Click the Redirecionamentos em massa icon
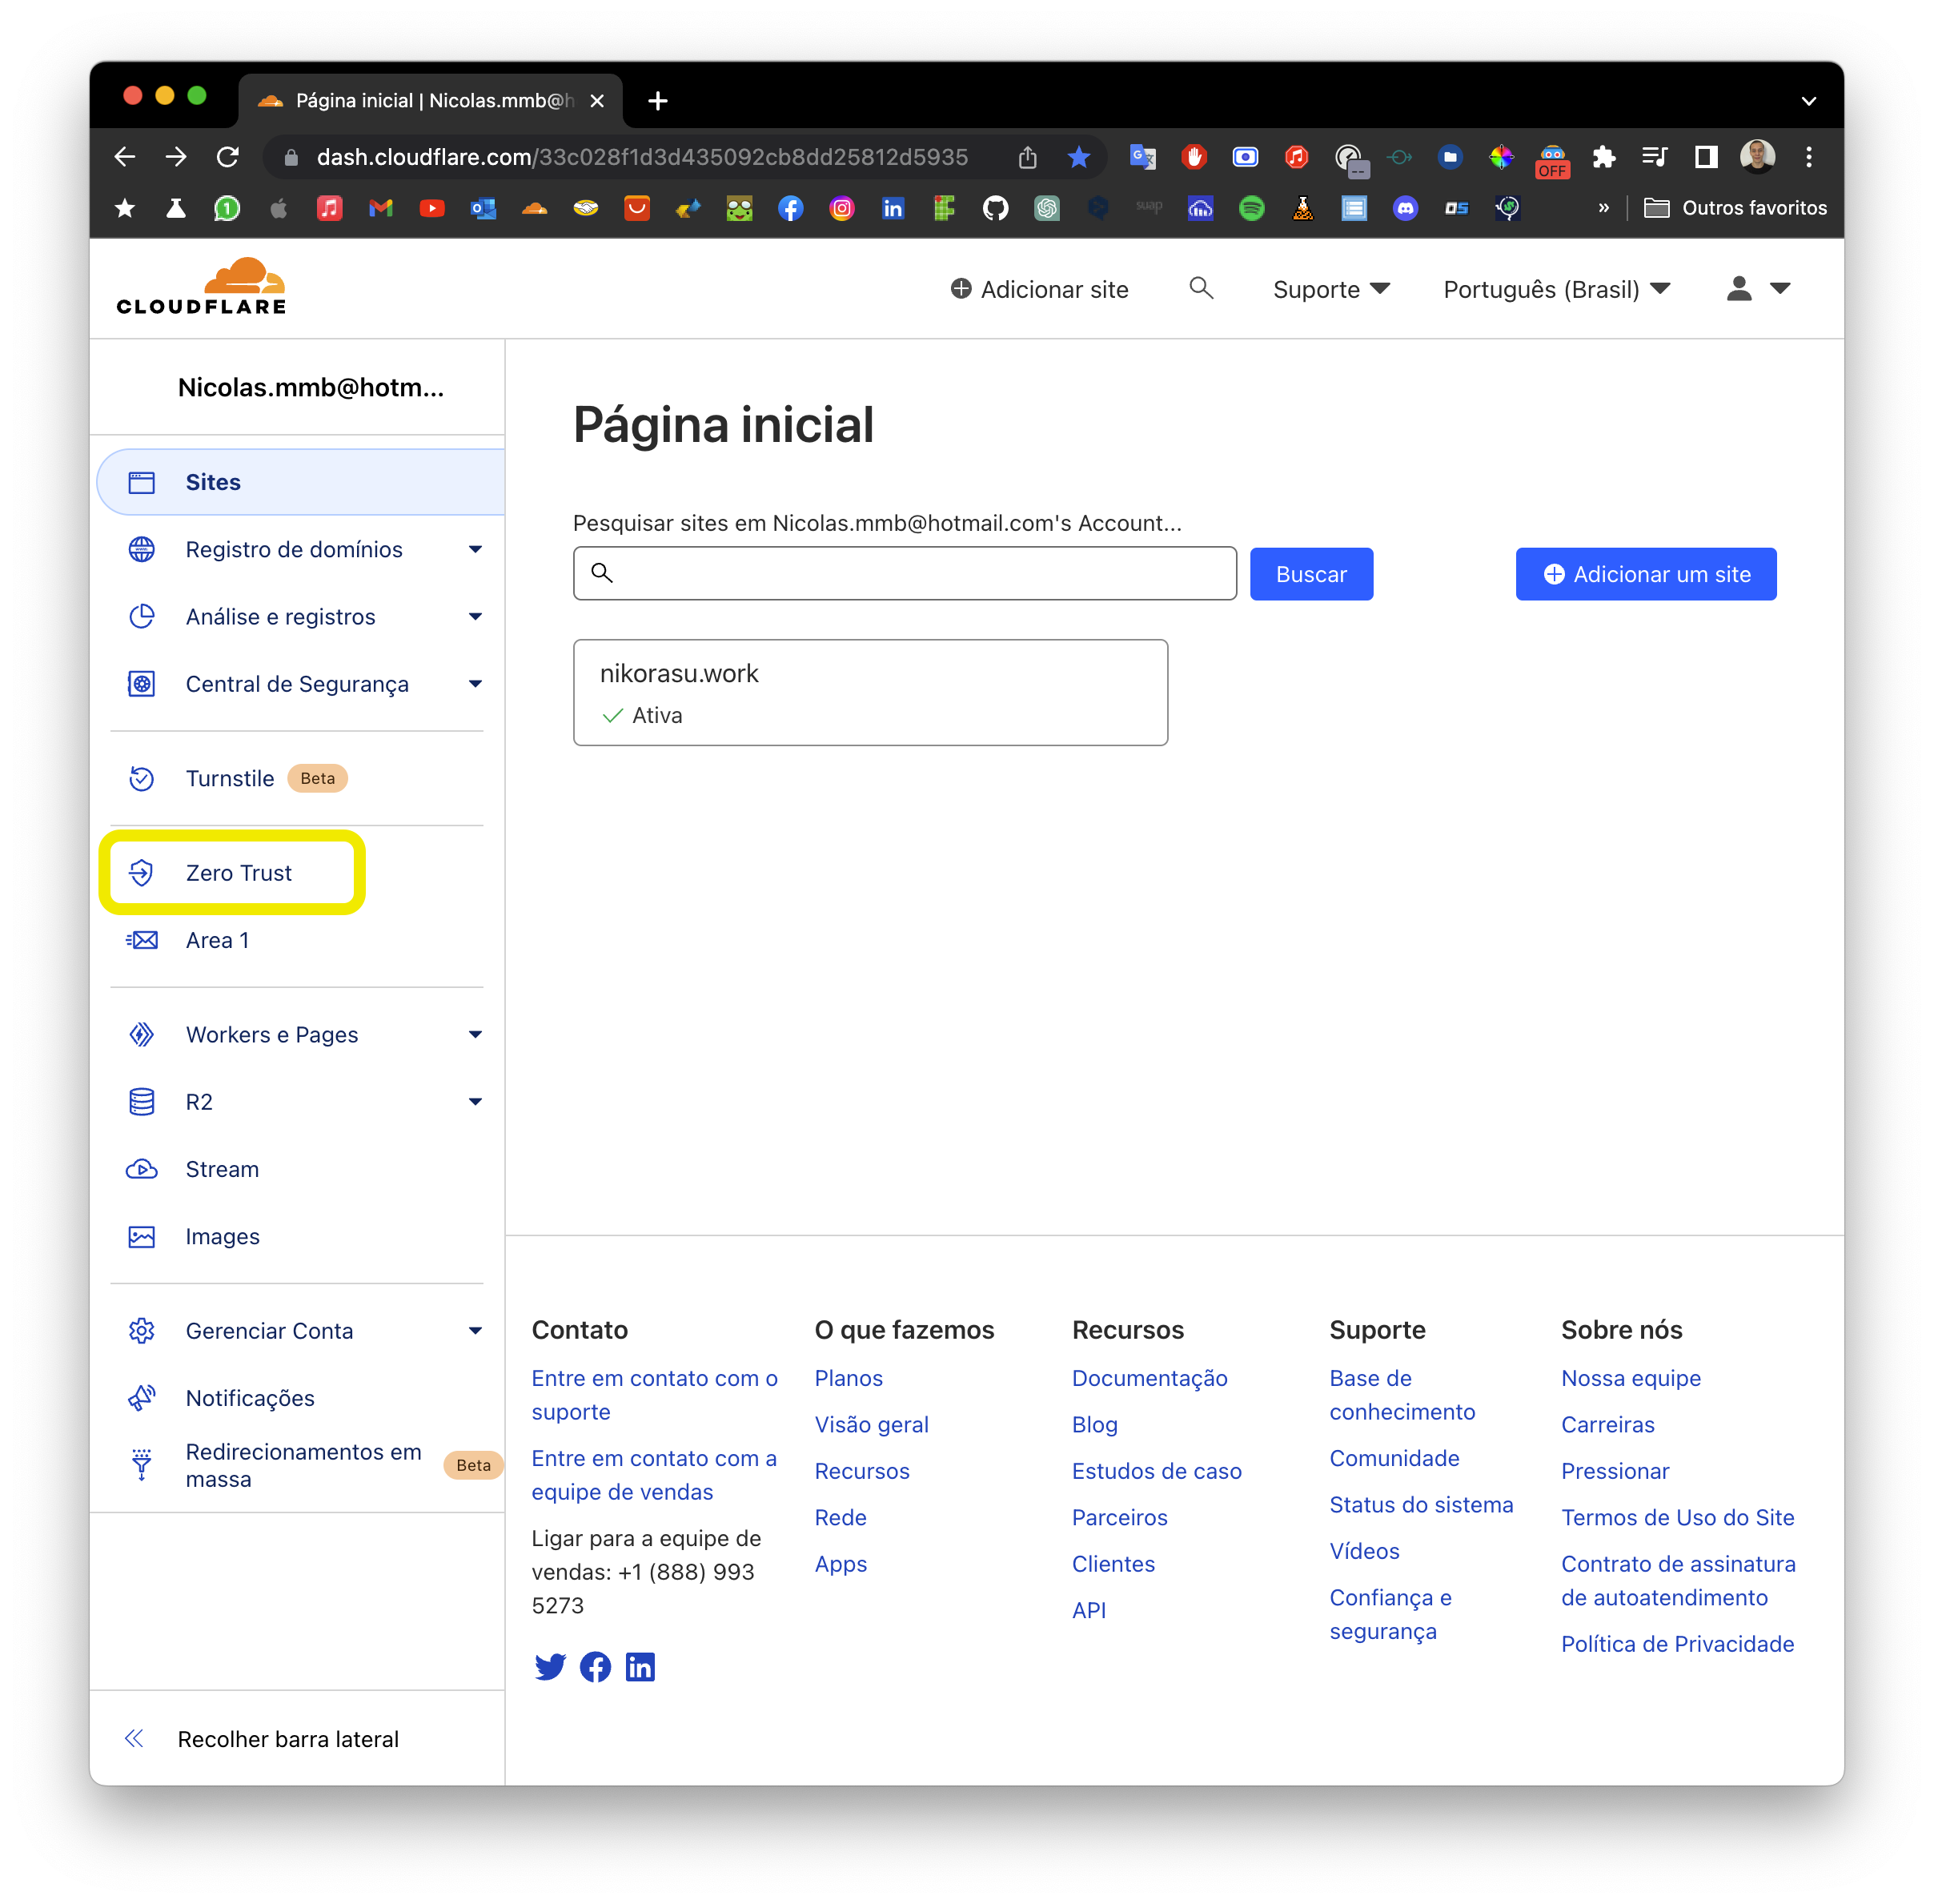 coord(142,1464)
